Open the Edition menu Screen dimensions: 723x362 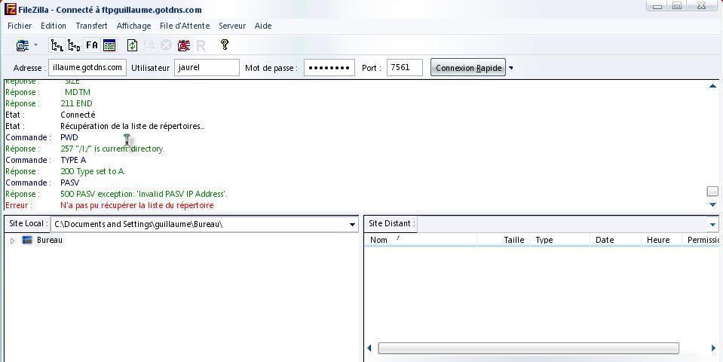(54, 26)
